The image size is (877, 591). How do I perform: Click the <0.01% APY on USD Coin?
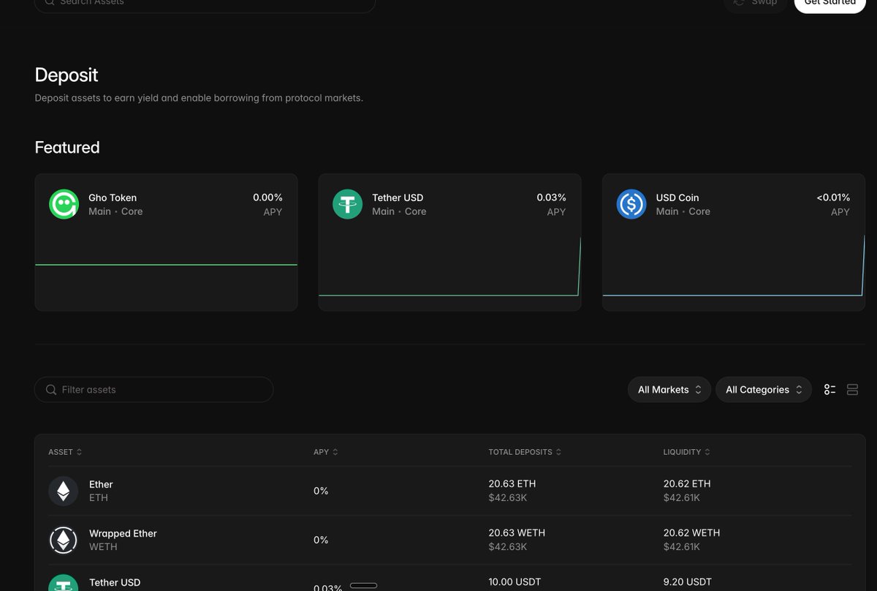coord(833,197)
